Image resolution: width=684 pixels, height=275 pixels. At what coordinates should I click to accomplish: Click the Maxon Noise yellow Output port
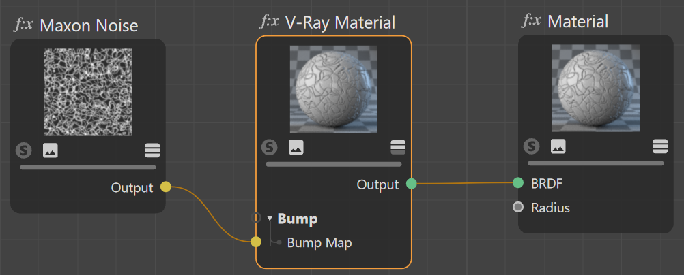165,187
